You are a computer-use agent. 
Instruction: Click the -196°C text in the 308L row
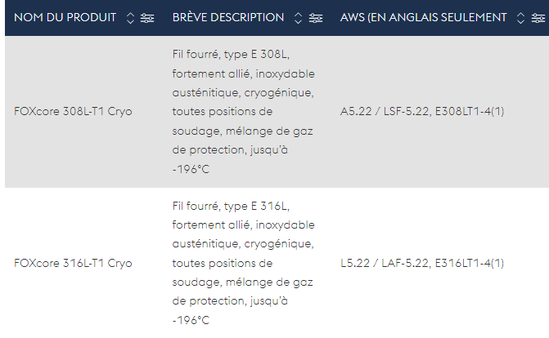click(x=191, y=169)
